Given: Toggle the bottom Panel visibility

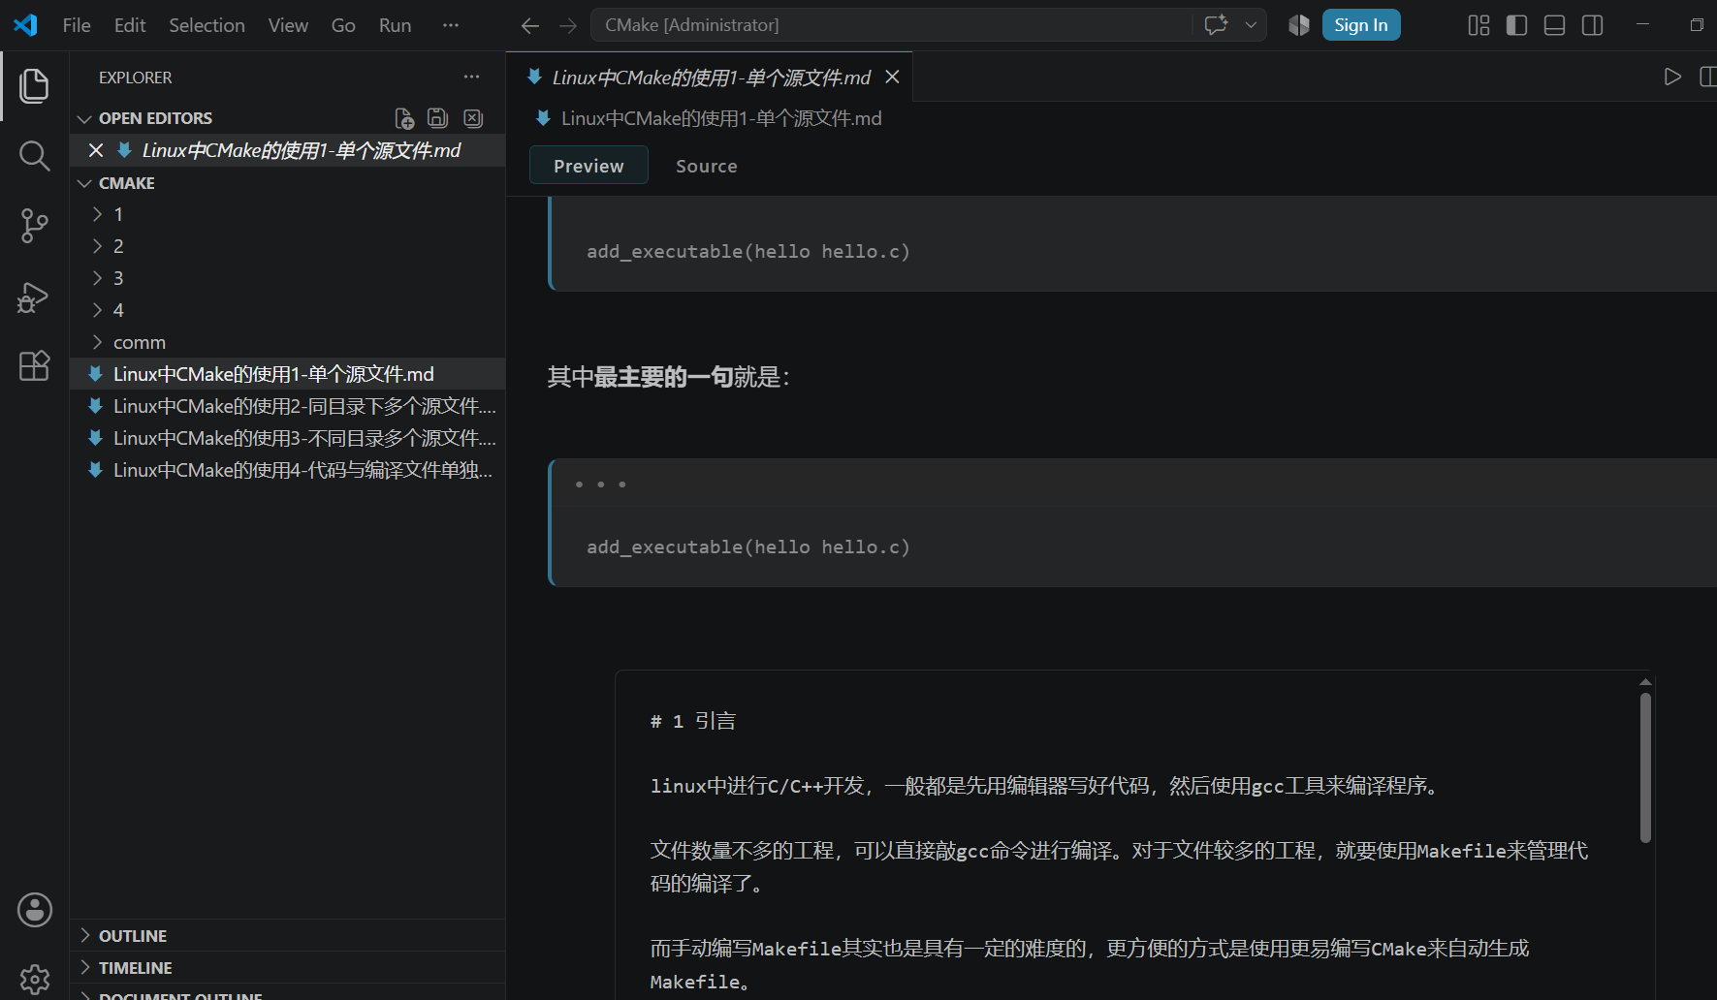Looking at the screenshot, I should [x=1554, y=25].
